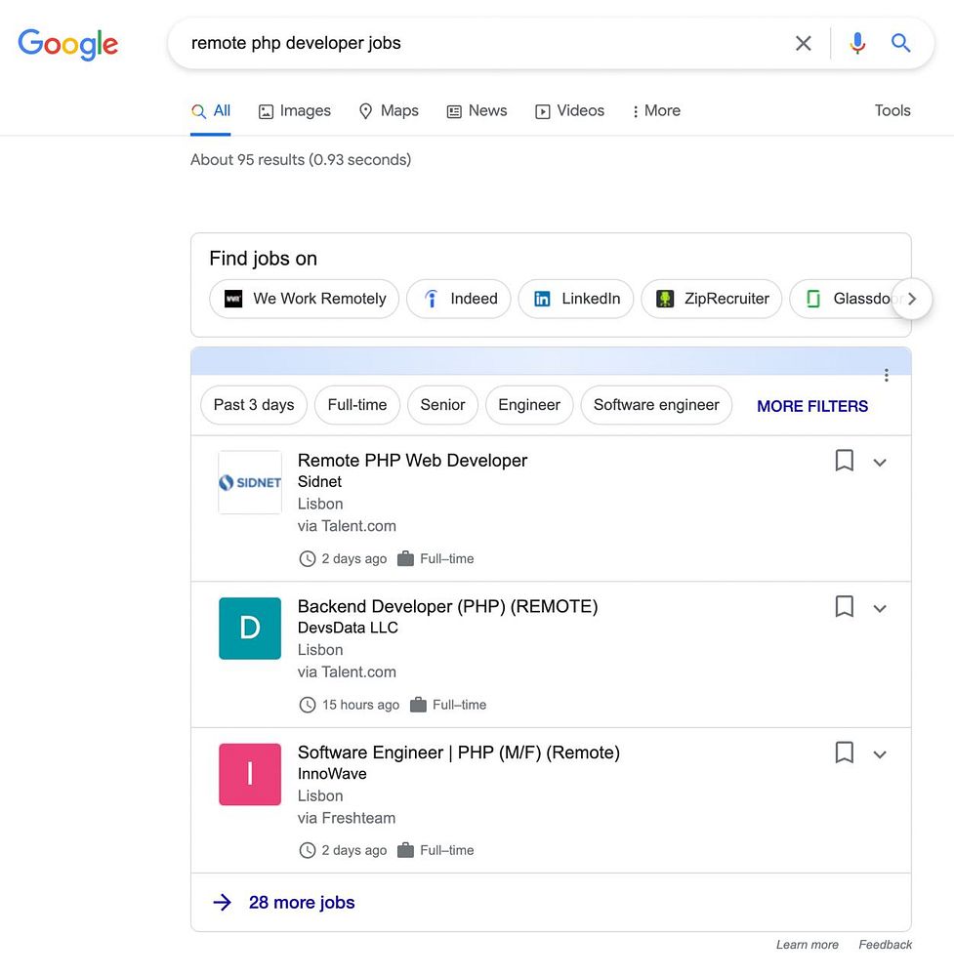Expand the Sidnet job listing chevron
This screenshot has width=954, height=976.
[x=880, y=463]
